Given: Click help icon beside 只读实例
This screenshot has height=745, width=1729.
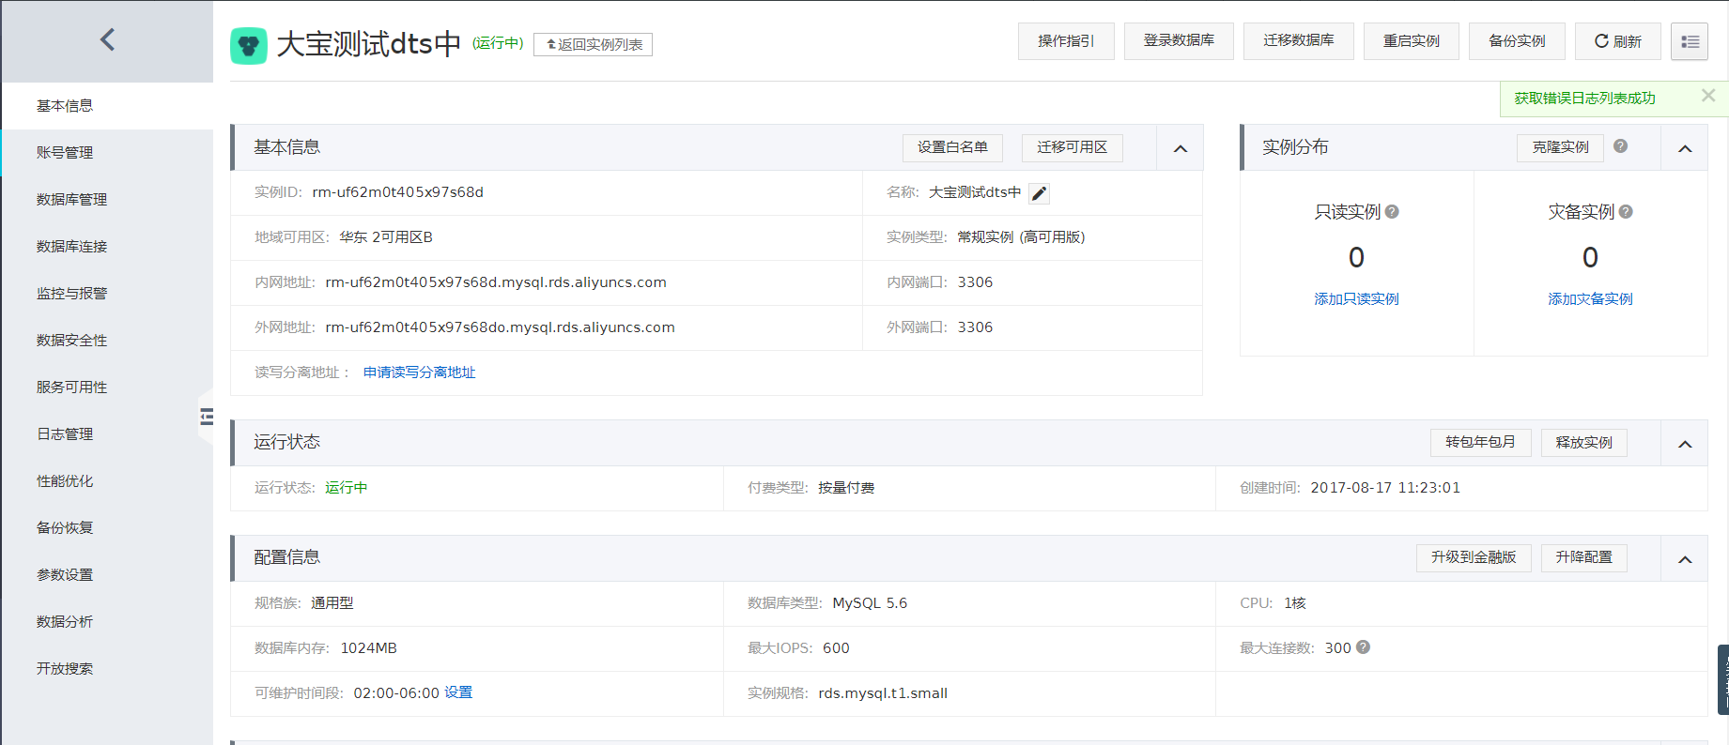Looking at the screenshot, I should (x=1392, y=212).
